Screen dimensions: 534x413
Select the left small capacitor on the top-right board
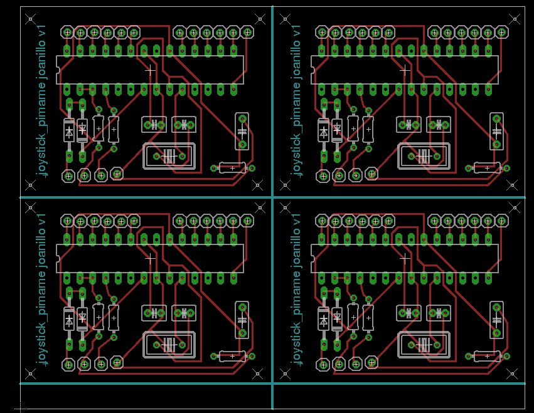pos(409,125)
